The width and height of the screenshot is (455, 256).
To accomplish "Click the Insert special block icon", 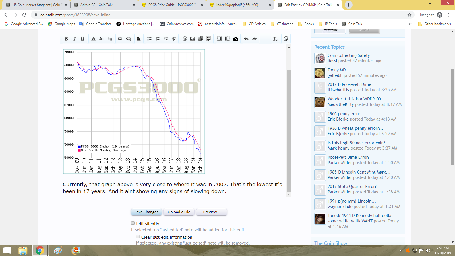I will pos(208,39).
